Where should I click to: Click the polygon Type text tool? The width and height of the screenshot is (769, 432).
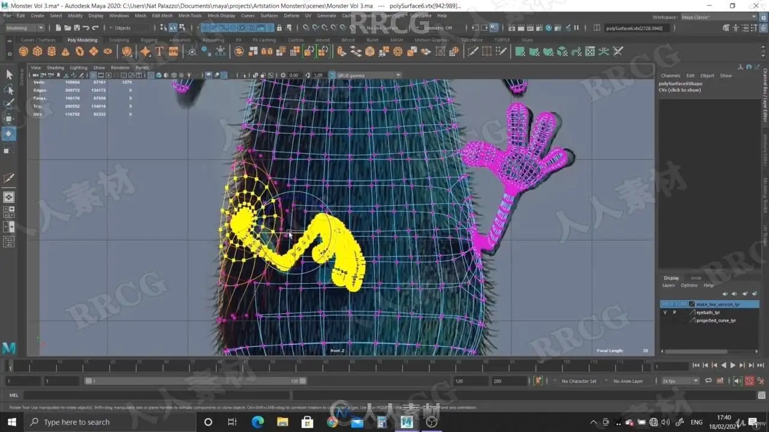point(160,52)
